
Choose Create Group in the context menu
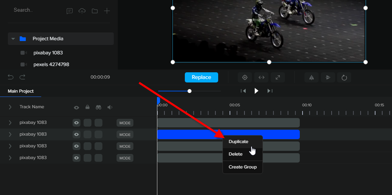click(242, 167)
